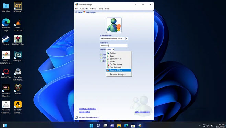Image resolution: width=226 pixels, height=128 pixels.
Task: Open the God of War desktop shortcut
Action: pyautogui.click(x=6, y=73)
